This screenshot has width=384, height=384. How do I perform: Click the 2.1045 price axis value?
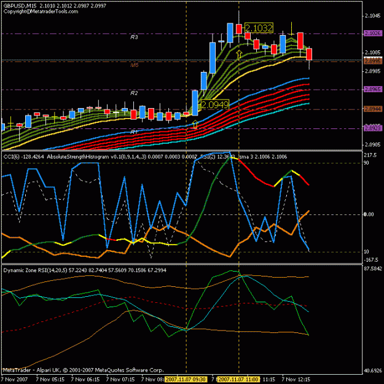click(x=373, y=16)
